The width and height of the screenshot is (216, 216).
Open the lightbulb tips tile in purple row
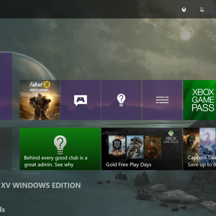point(121,100)
